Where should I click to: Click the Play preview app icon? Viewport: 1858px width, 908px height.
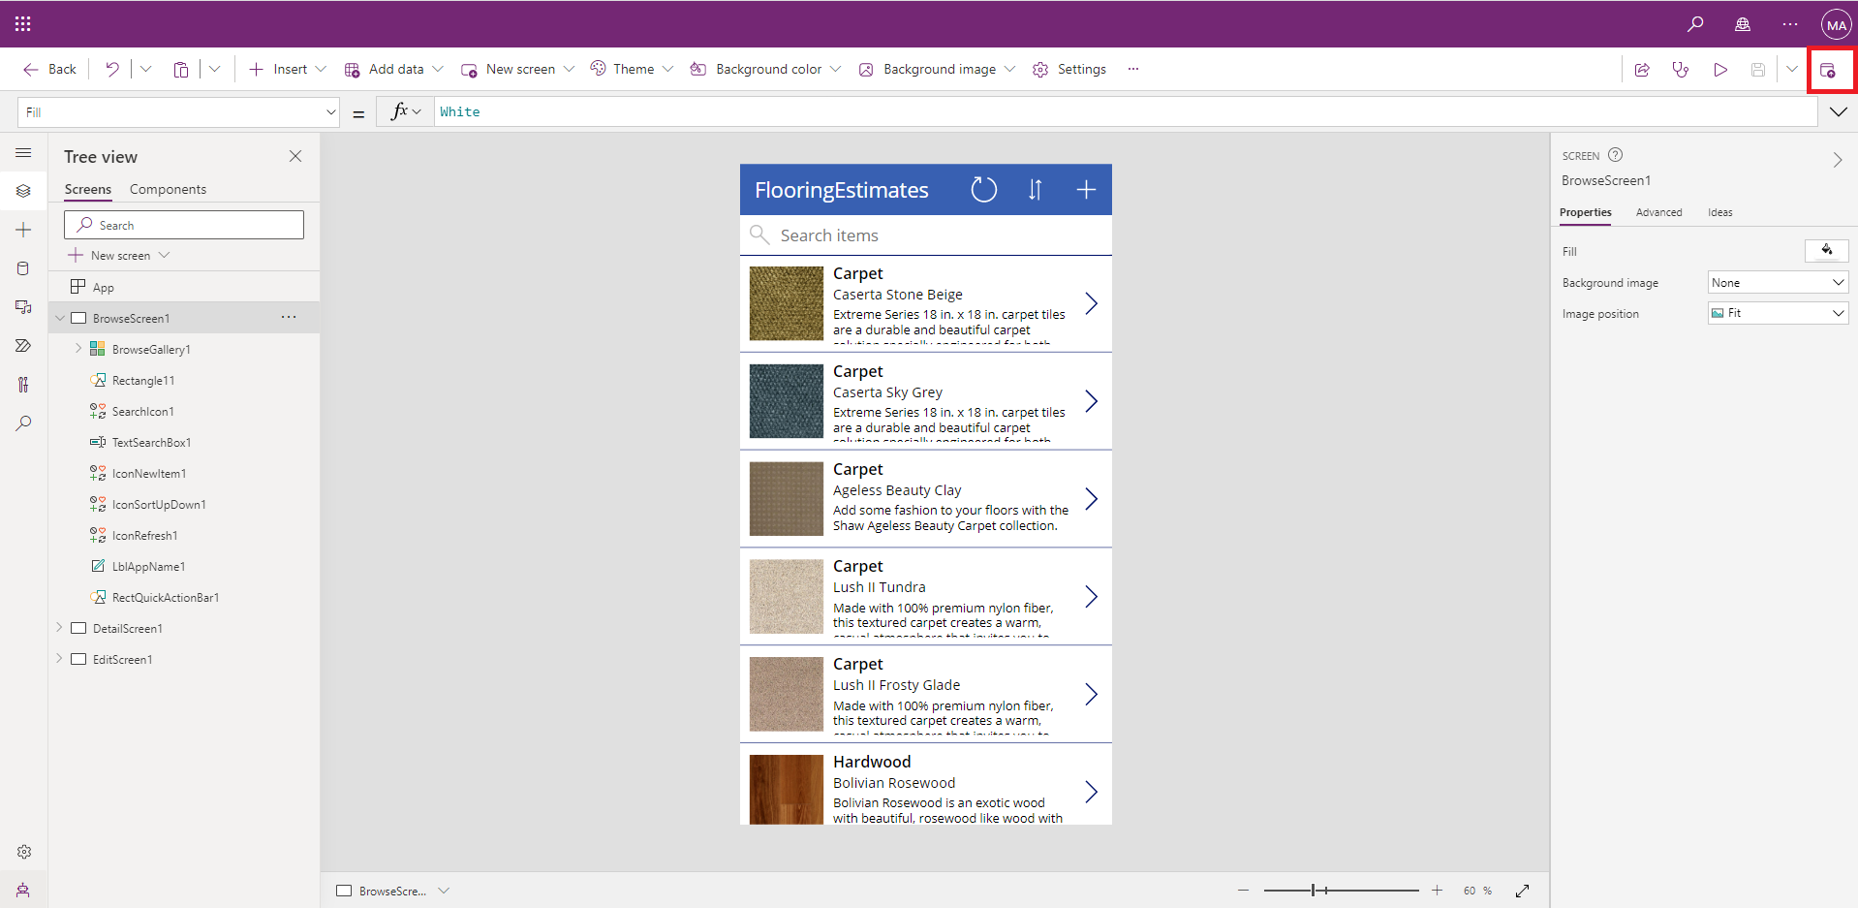coord(1719,70)
